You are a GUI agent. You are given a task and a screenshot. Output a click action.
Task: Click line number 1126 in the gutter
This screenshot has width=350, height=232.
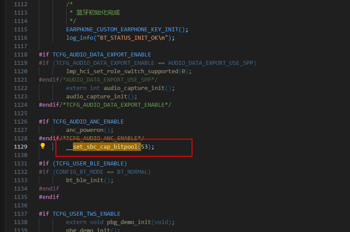[20, 122]
